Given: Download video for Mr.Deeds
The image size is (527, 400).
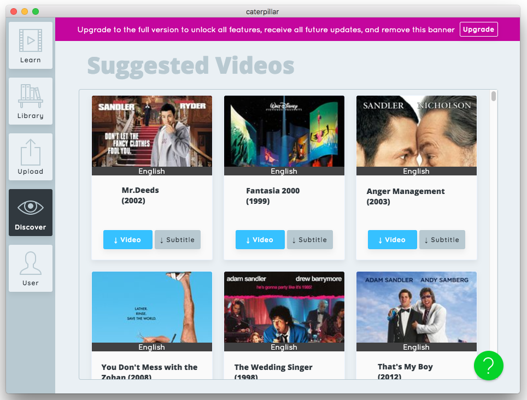Looking at the screenshot, I should coord(128,239).
